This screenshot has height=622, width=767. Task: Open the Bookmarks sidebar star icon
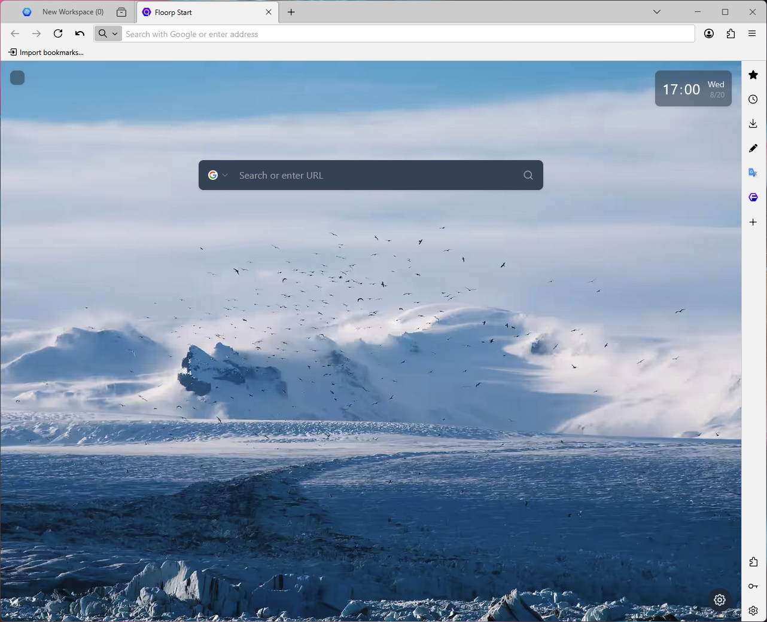pyautogui.click(x=753, y=75)
